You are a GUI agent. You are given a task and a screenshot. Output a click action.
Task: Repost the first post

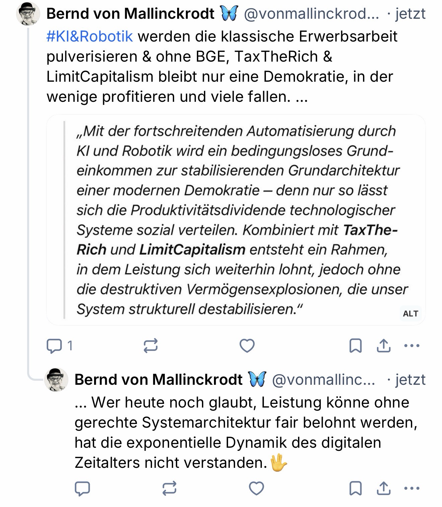[x=150, y=346]
